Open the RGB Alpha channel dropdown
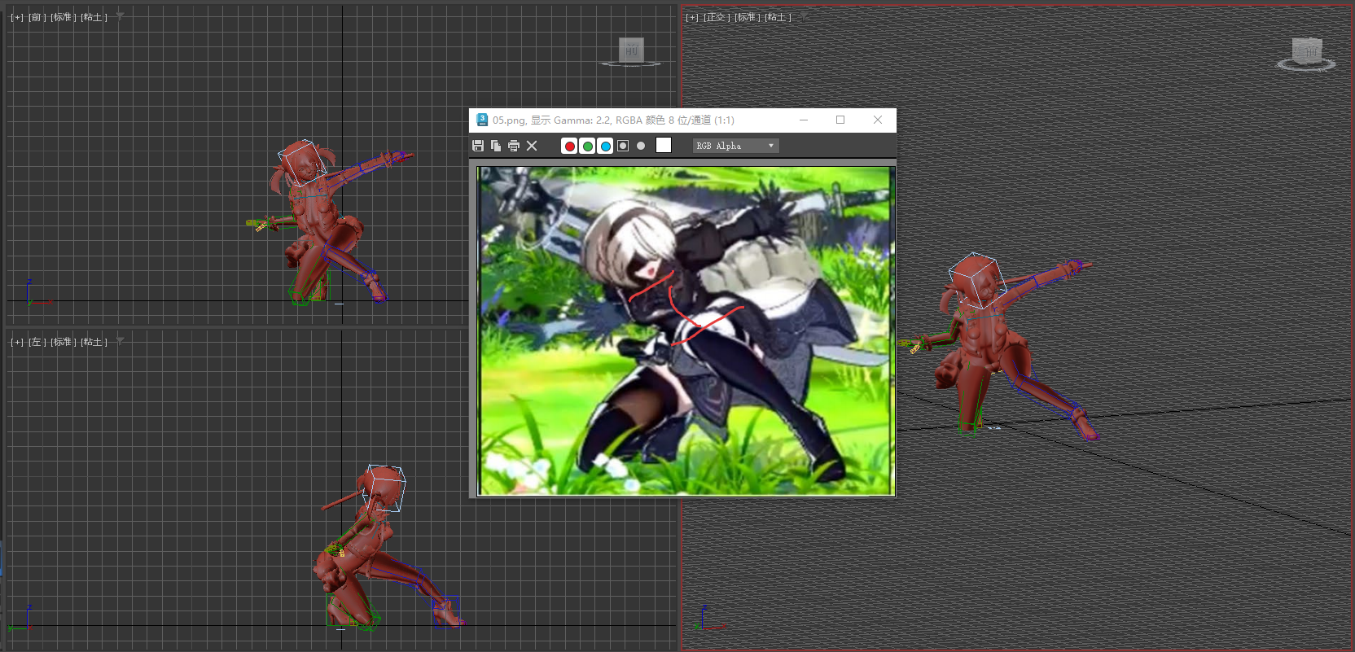Image resolution: width=1355 pixels, height=652 pixels. (x=735, y=146)
